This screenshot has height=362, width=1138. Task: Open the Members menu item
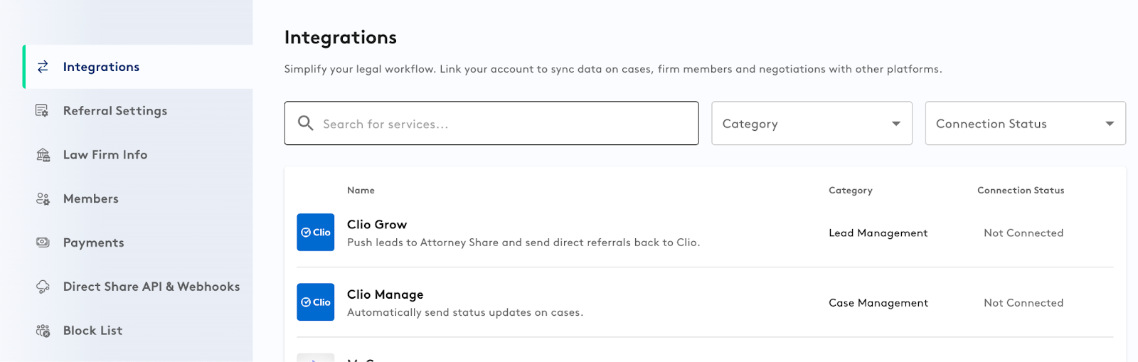[90, 199]
